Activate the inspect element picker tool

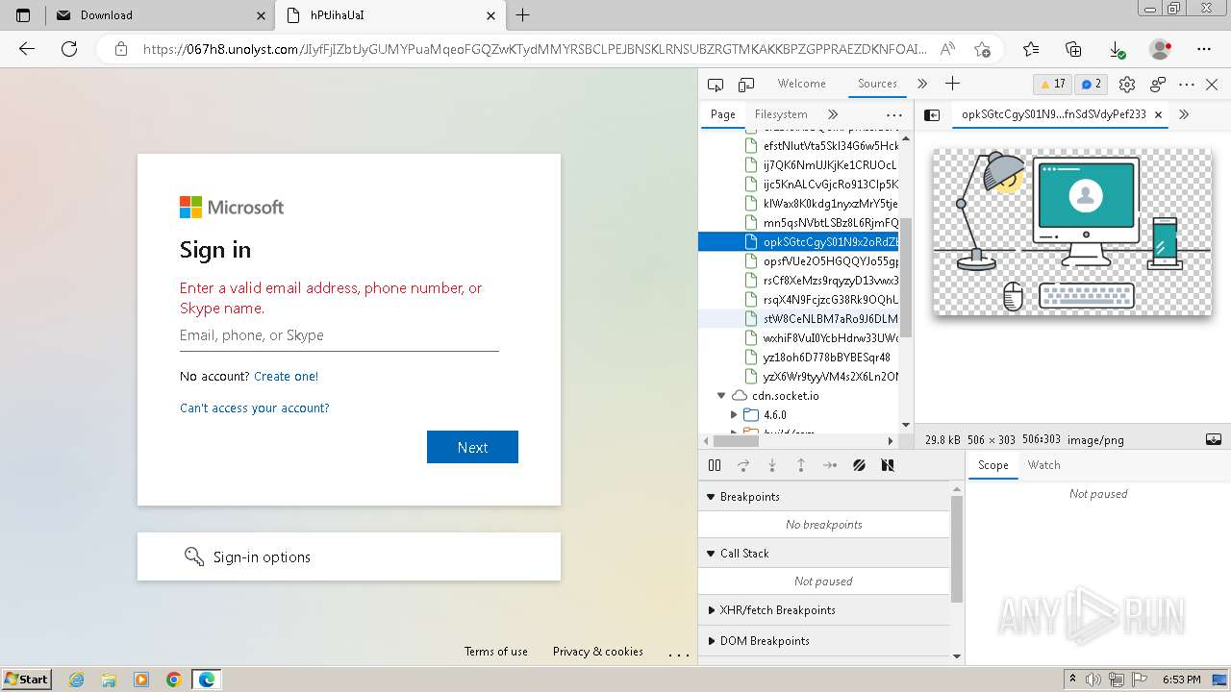coord(715,85)
